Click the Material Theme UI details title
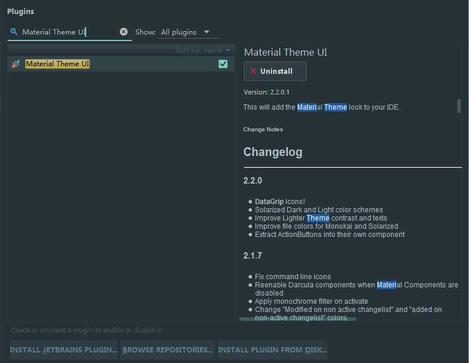Image resolution: width=469 pixels, height=363 pixels. click(286, 52)
